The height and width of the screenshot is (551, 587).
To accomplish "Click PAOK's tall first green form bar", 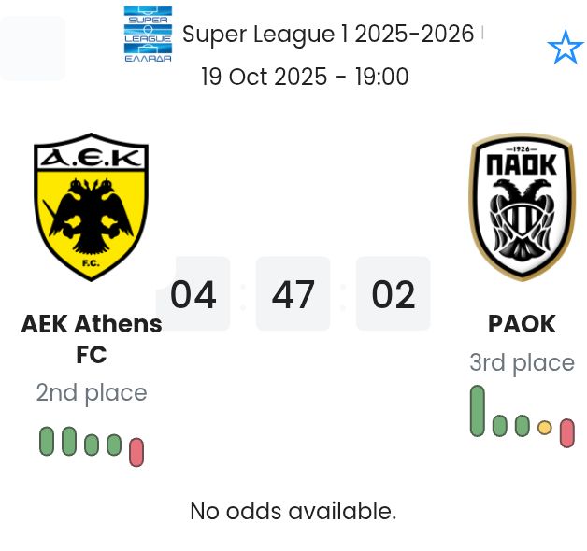I will [478, 410].
